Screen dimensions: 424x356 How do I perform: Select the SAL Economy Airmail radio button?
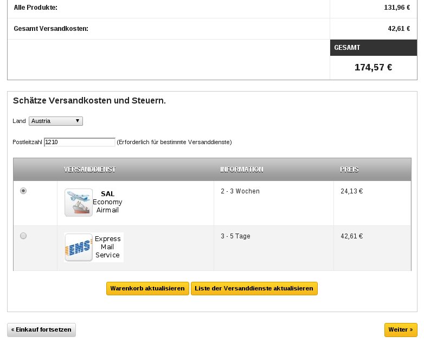tap(23, 191)
